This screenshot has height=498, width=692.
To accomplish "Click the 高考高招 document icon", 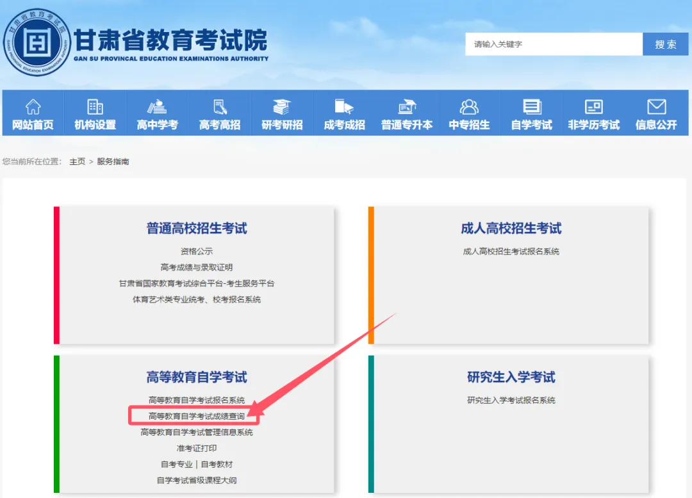I will point(220,106).
